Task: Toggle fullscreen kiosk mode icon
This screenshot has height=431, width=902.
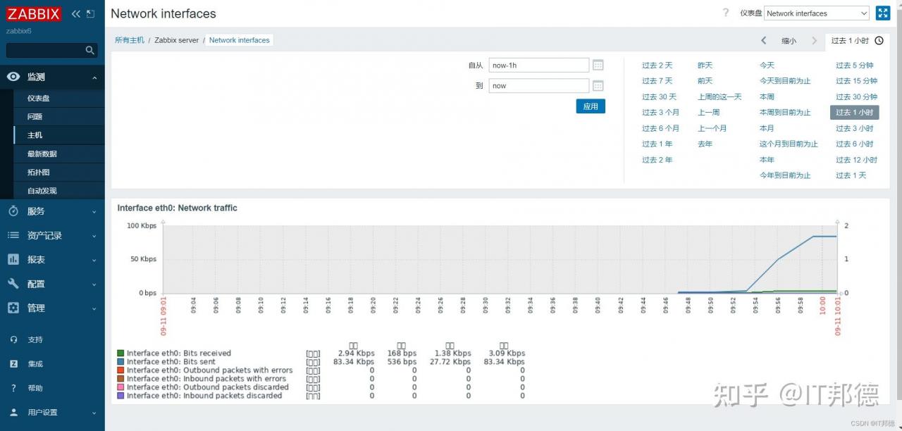Action: tap(883, 13)
